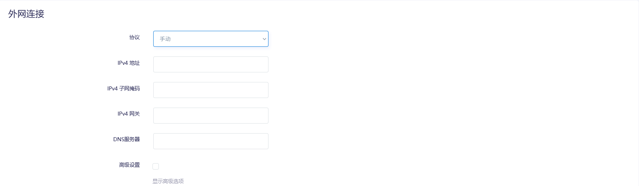Click the IPv4 子网掩码 label text
This screenshot has width=639, height=186.
click(123, 88)
